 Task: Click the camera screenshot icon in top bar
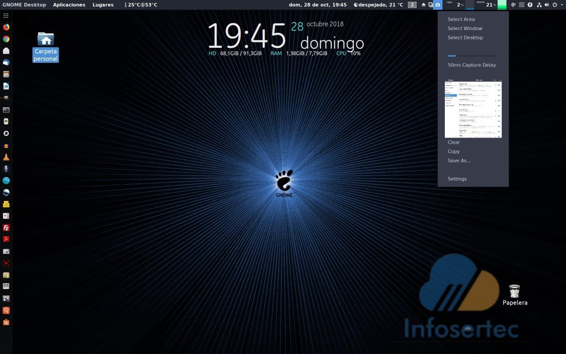click(437, 5)
